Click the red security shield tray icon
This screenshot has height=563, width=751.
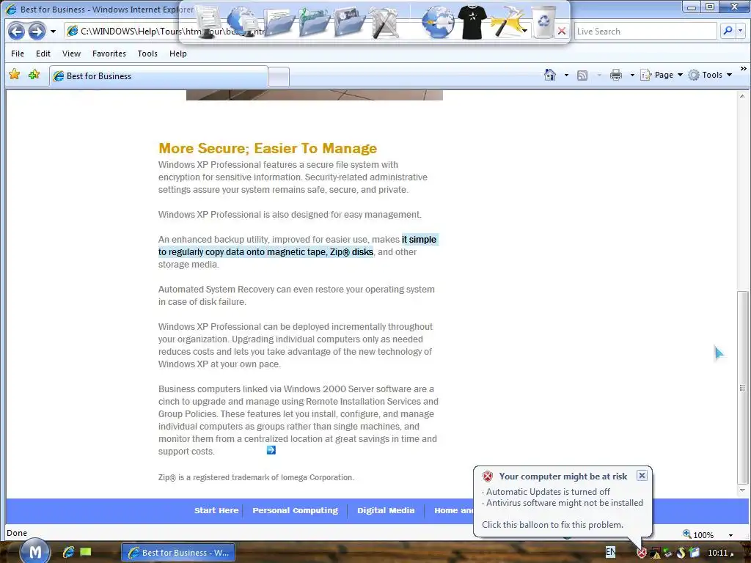(641, 553)
